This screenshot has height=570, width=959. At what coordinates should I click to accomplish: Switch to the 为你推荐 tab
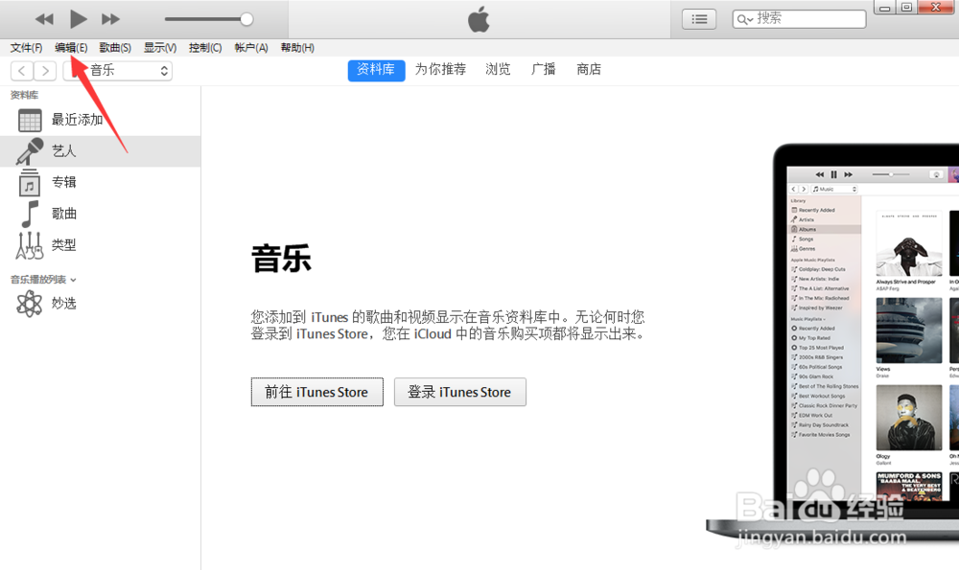440,70
